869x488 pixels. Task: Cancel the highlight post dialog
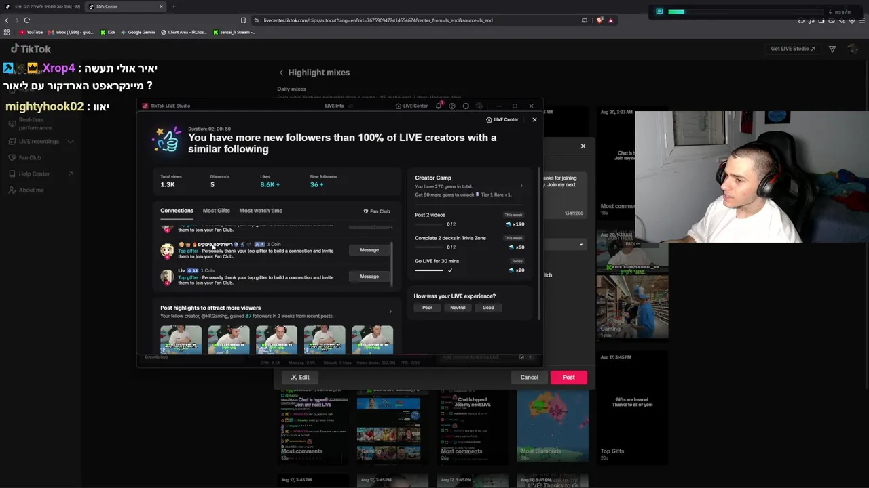(x=530, y=378)
